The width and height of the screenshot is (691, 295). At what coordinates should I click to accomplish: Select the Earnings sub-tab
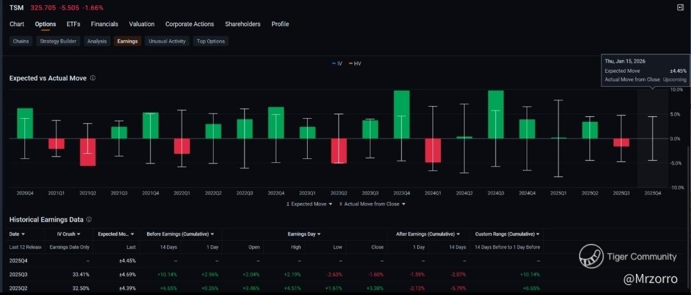(x=127, y=42)
